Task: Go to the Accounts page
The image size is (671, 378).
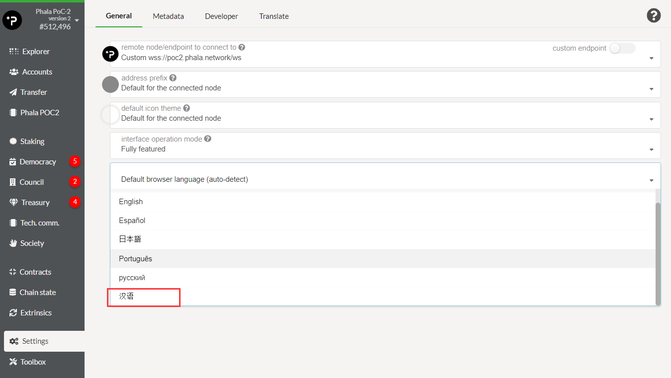Action: coord(37,72)
